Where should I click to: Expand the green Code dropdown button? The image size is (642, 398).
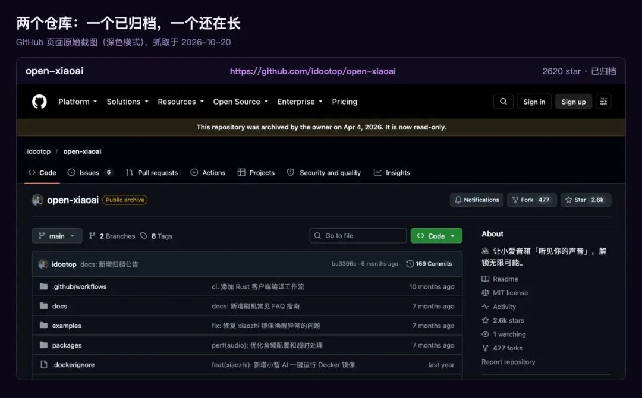pyautogui.click(x=436, y=236)
